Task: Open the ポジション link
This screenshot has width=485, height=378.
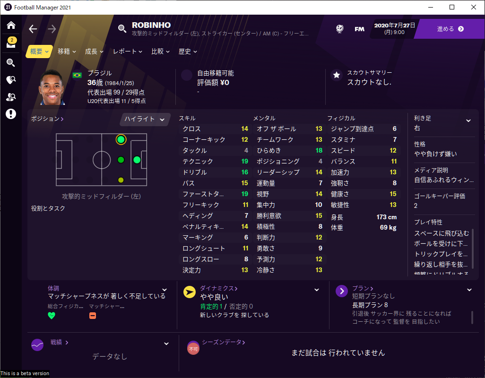Action: [47, 119]
